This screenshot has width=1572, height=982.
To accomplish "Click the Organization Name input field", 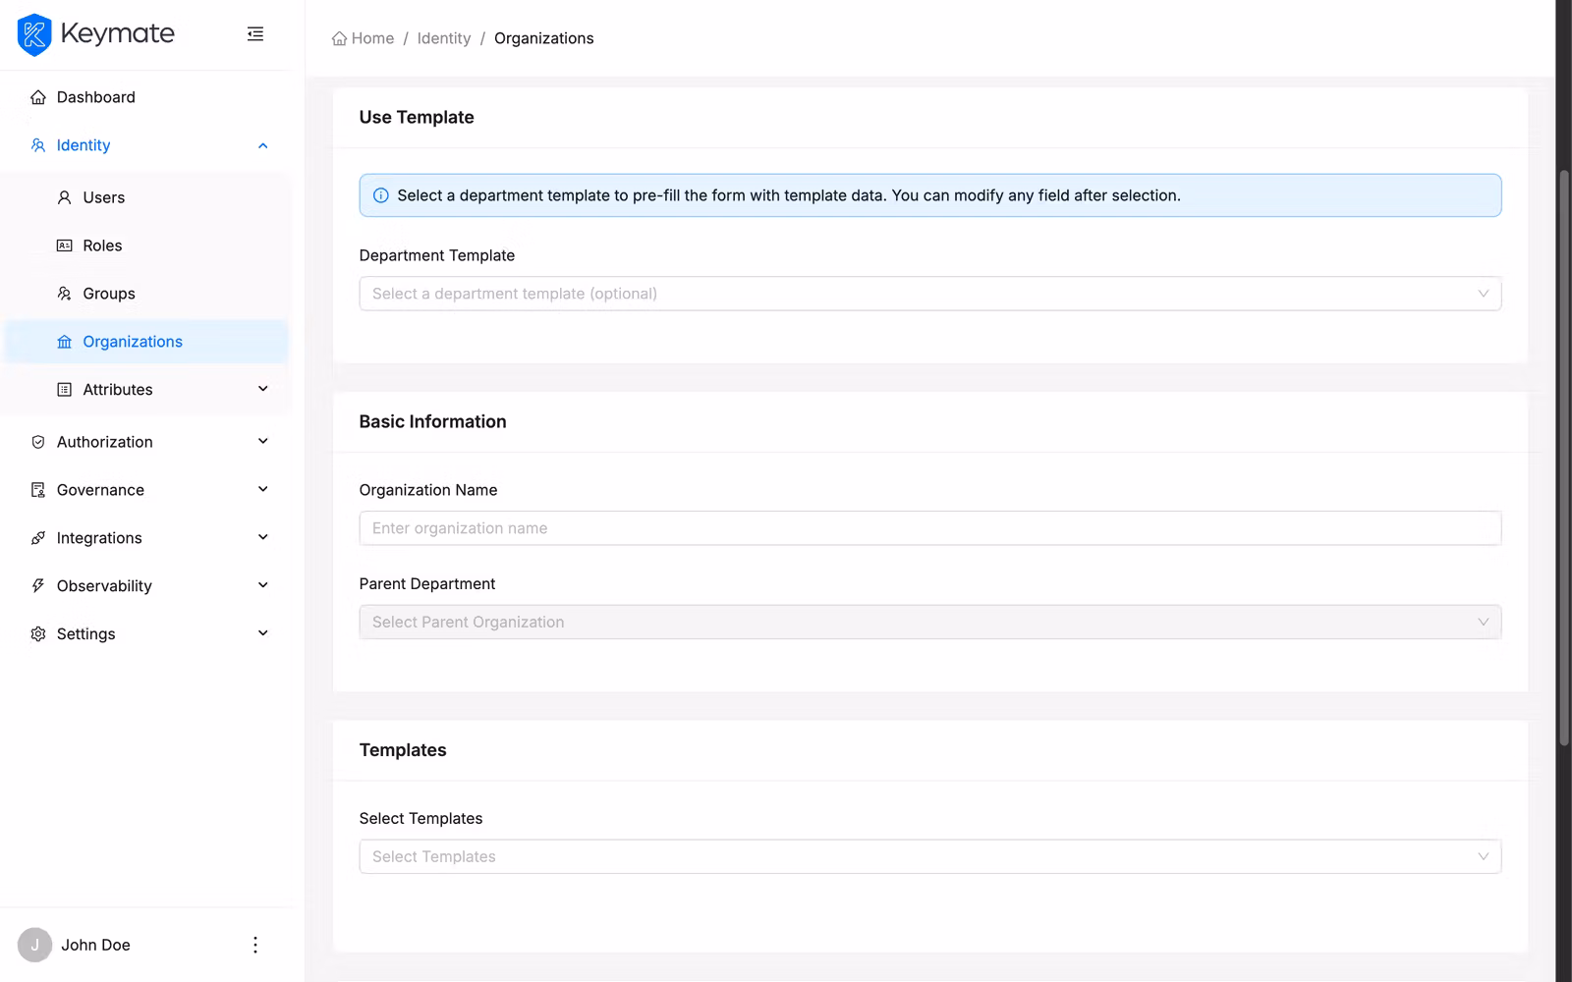I will point(929,527).
